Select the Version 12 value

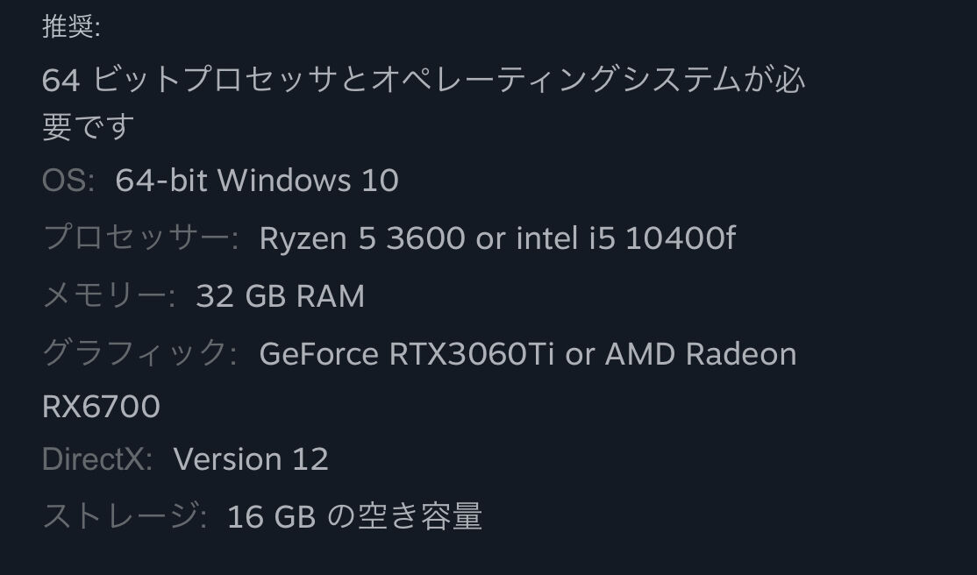(x=251, y=459)
